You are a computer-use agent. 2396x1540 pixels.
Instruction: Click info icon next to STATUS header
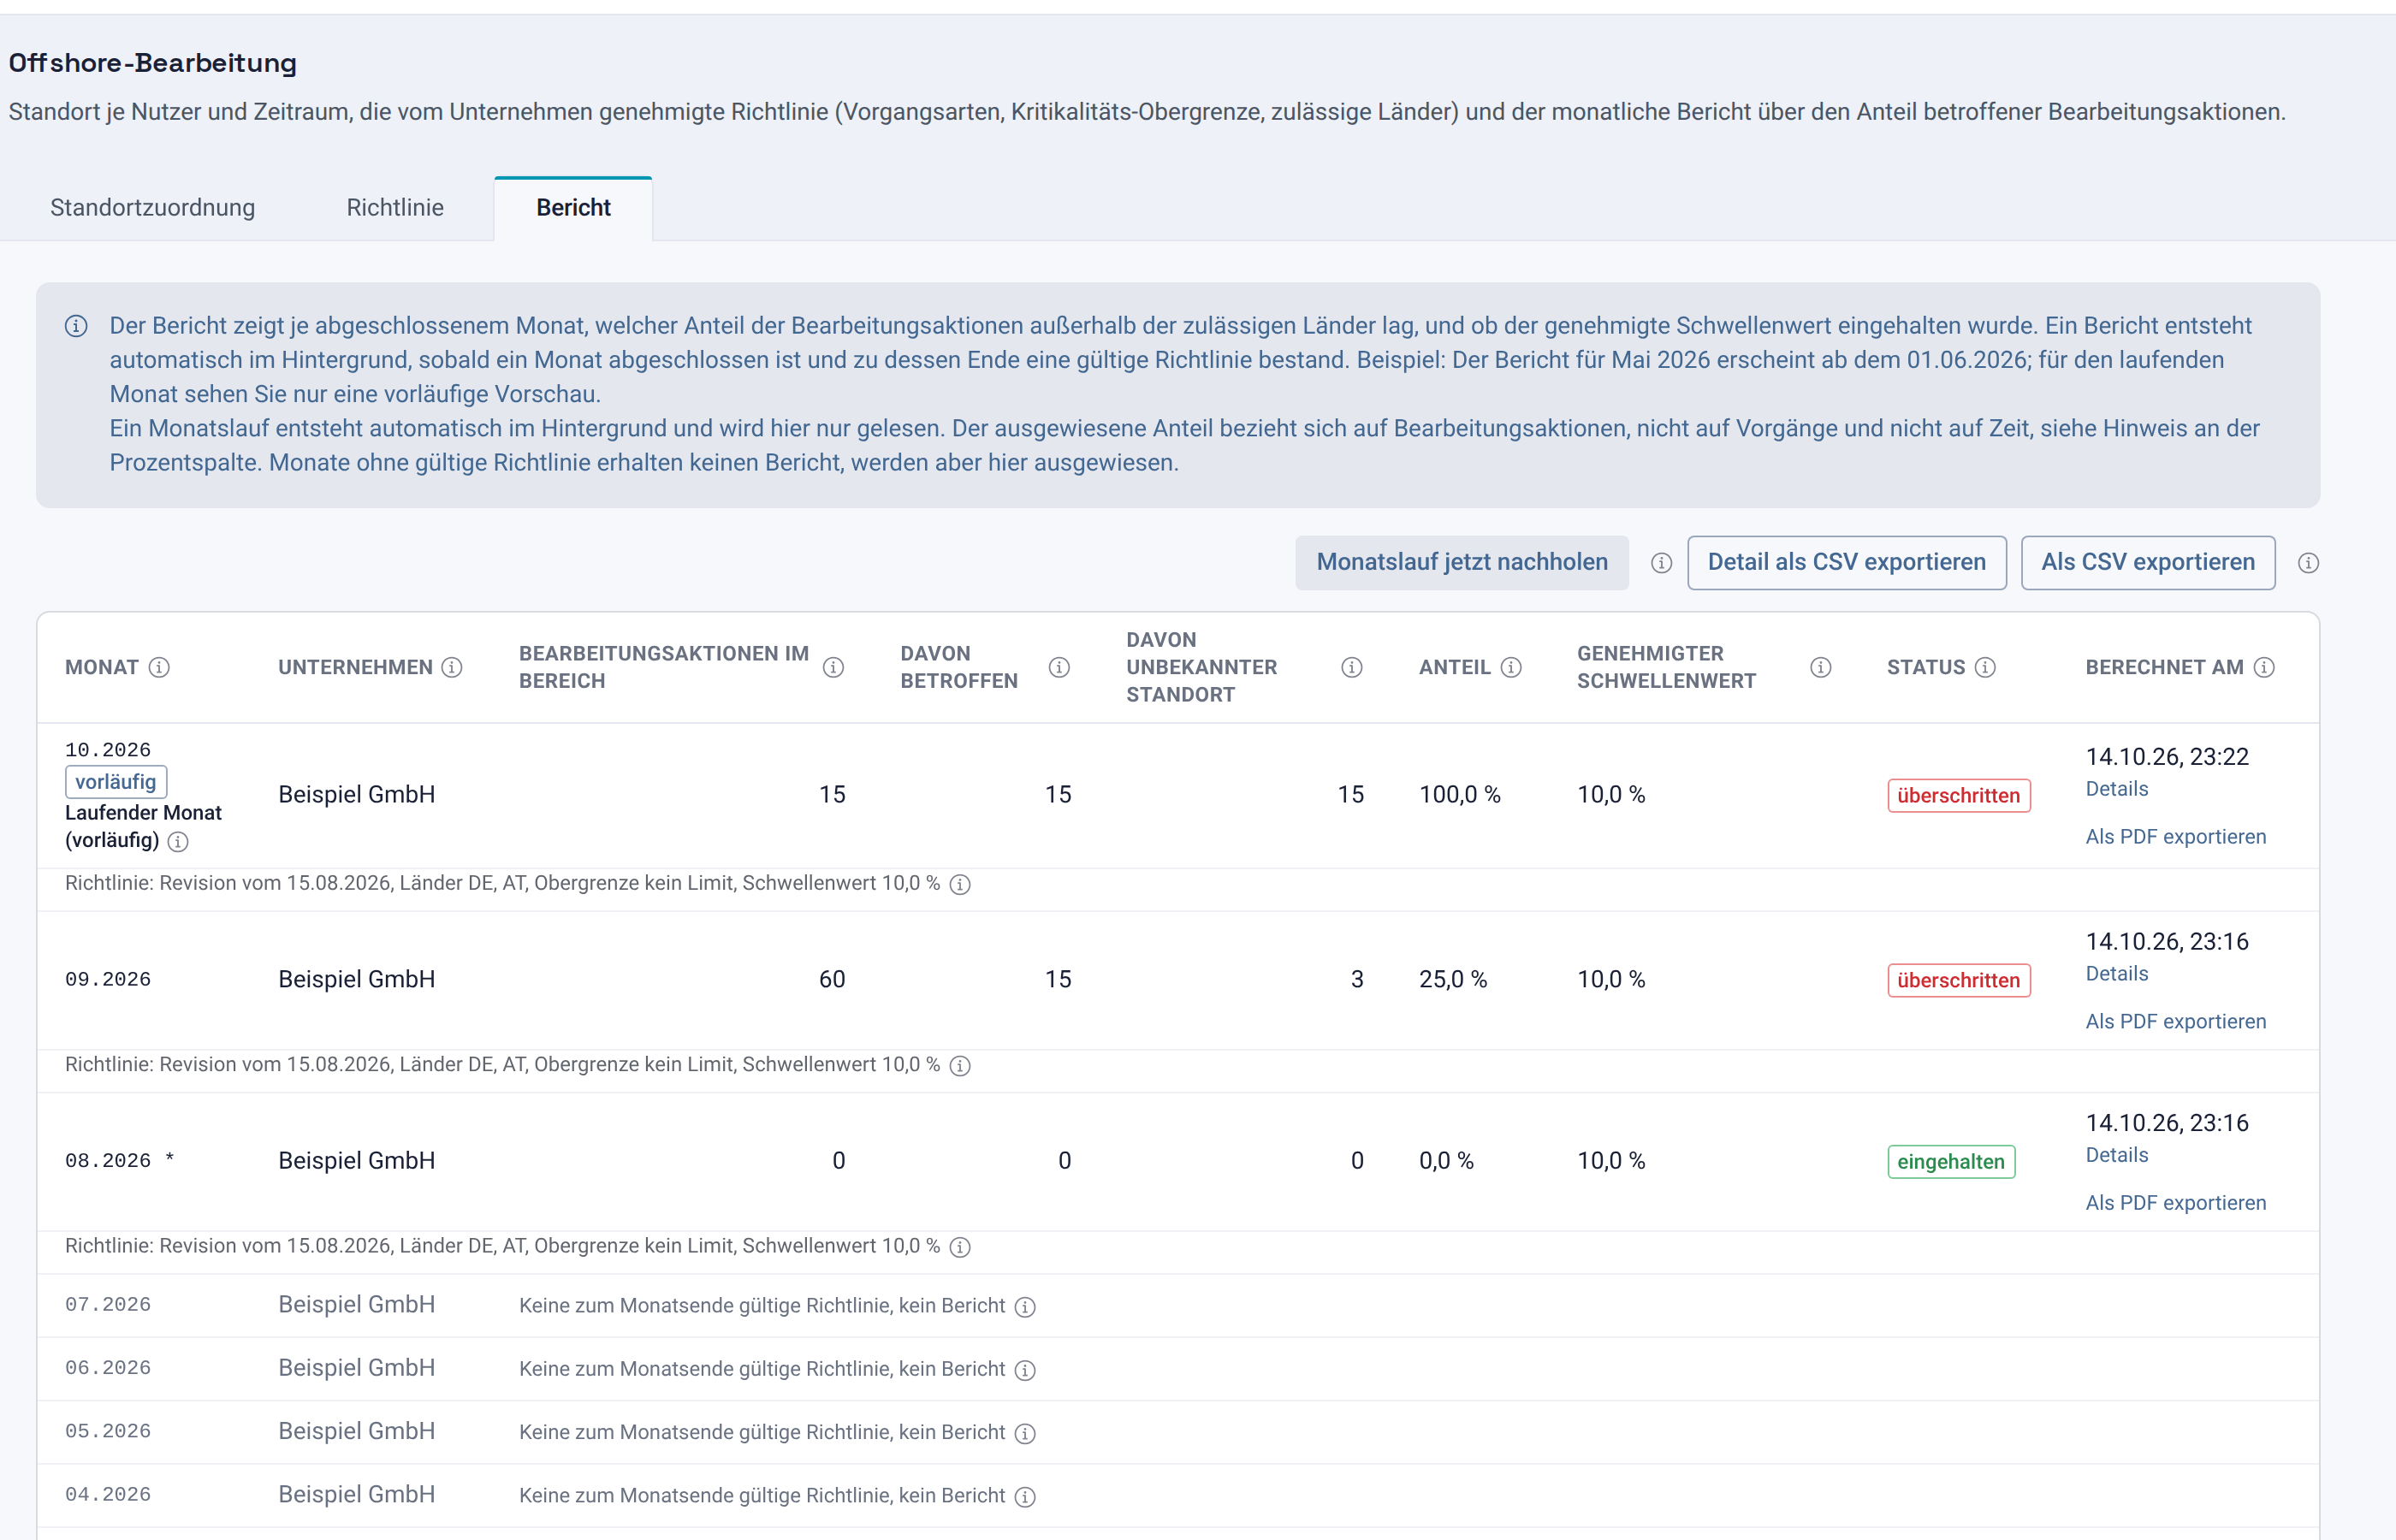click(x=1985, y=667)
